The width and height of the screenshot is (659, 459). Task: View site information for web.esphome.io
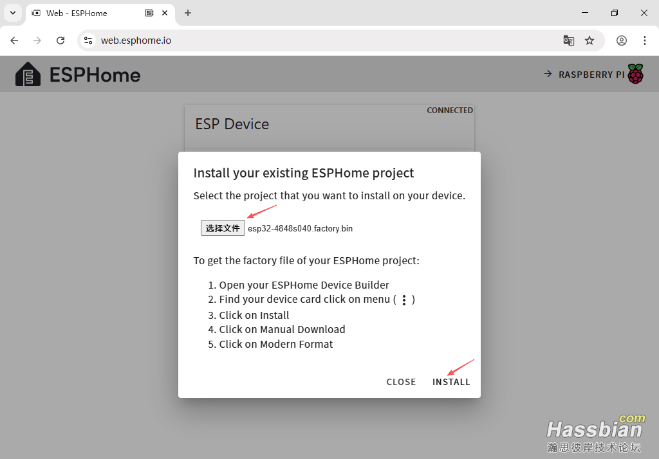[x=89, y=40]
